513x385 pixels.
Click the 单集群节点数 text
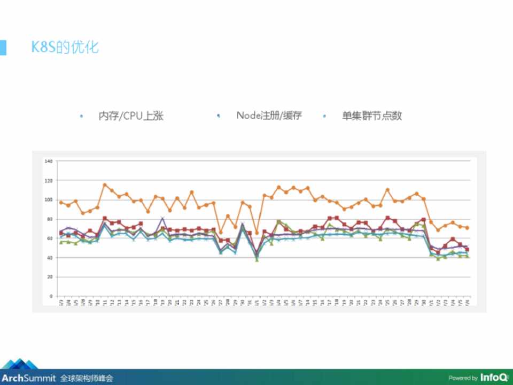tap(372, 115)
